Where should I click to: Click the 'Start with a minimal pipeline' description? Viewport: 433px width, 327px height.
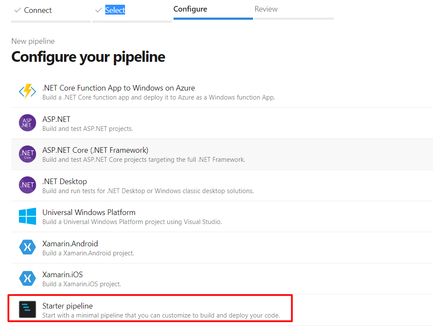(x=161, y=315)
